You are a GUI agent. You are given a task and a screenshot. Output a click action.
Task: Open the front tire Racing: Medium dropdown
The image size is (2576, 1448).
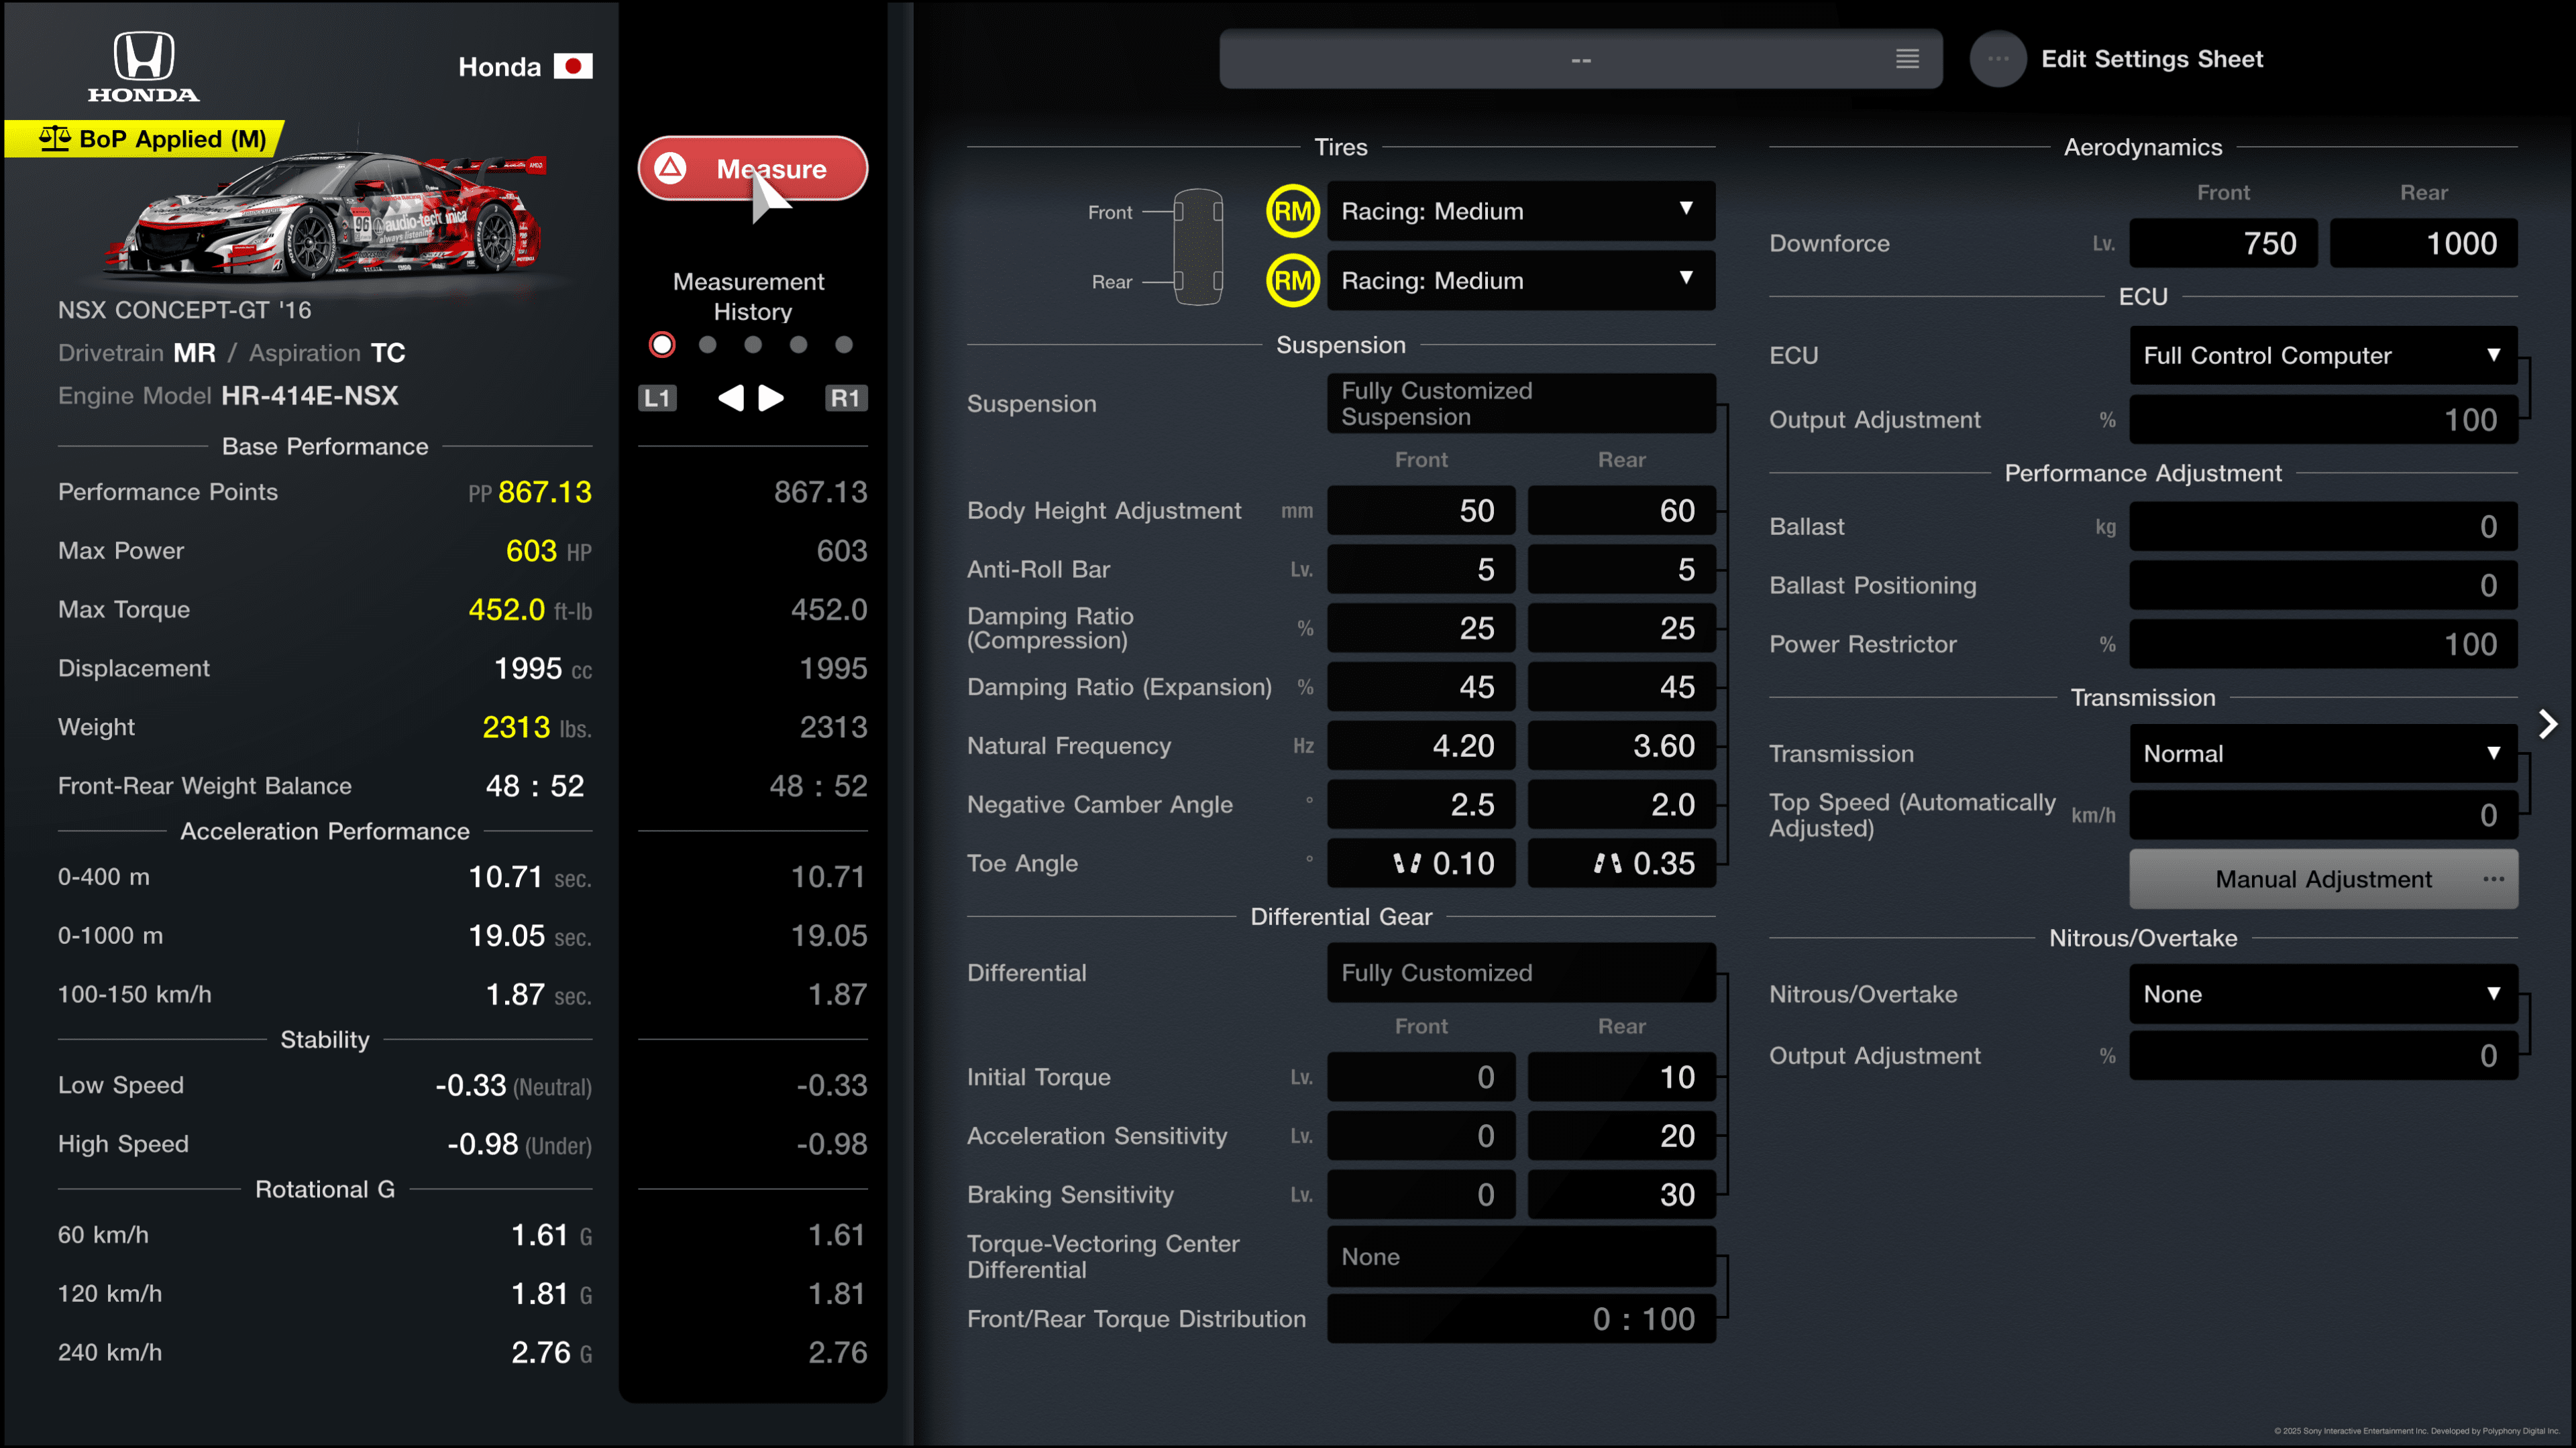pos(1521,211)
